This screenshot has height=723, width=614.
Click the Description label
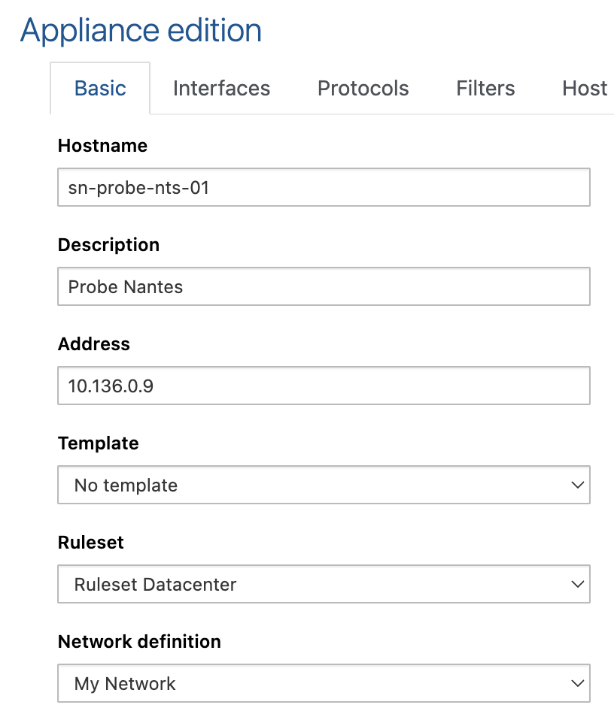(108, 245)
